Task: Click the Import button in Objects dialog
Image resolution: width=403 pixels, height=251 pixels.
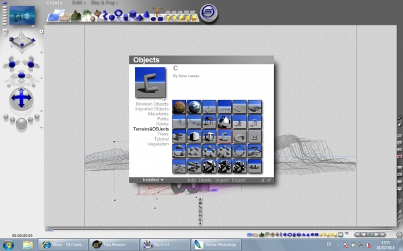Action: 222,180
